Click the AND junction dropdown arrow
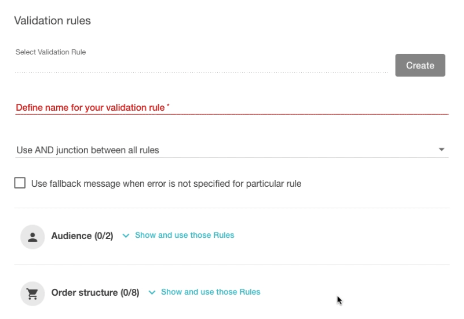The image size is (464, 319). click(441, 150)
